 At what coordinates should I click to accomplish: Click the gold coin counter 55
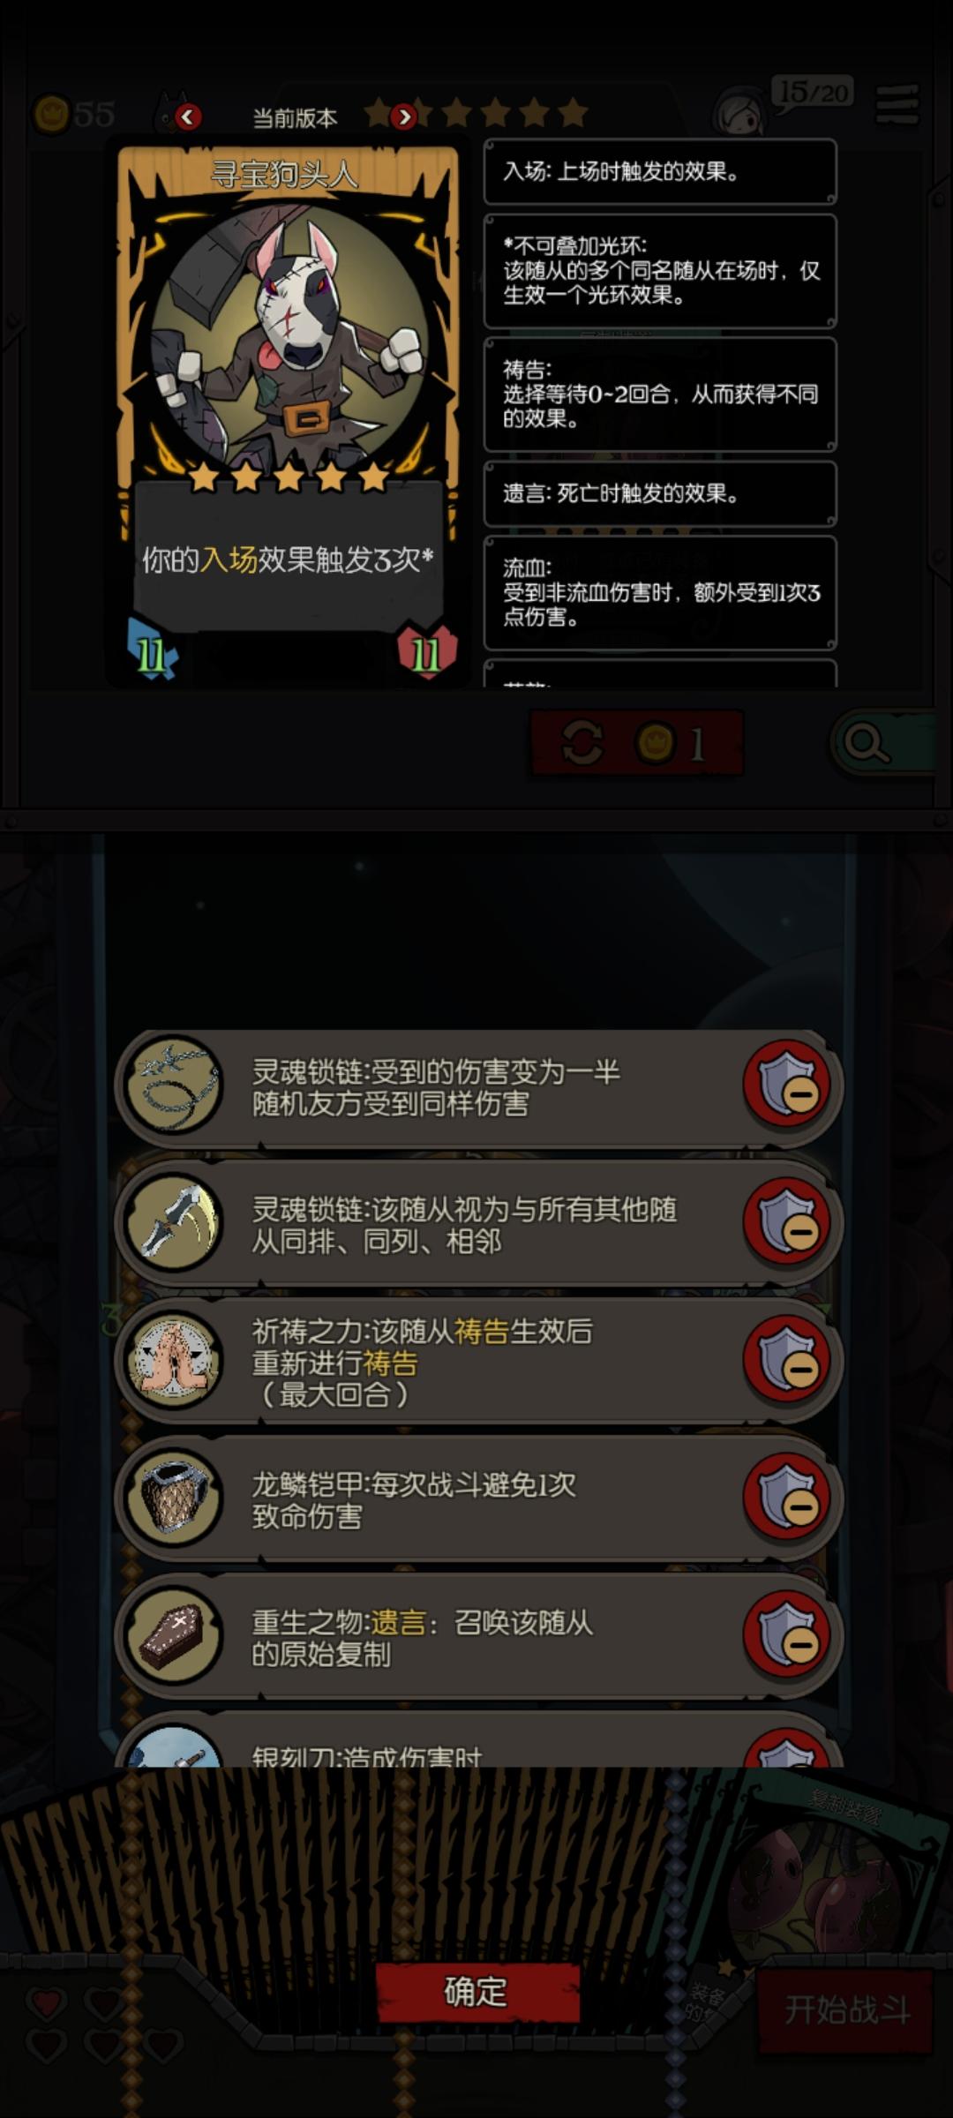point(75,114)
